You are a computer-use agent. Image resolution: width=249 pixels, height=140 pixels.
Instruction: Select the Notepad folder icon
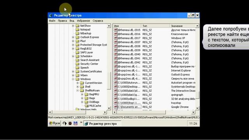point(77,30)
